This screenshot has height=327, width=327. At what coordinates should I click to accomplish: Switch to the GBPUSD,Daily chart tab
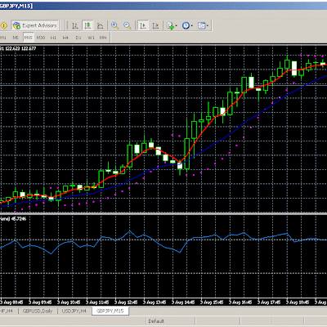38,311
